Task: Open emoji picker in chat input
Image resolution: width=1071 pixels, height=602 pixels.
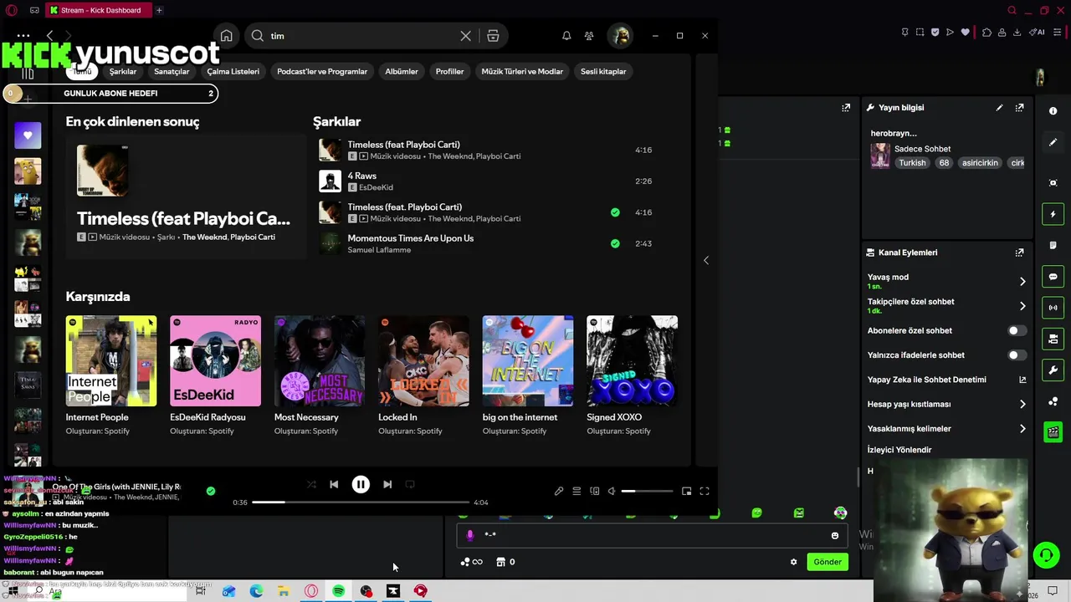Action: [834, 535]
